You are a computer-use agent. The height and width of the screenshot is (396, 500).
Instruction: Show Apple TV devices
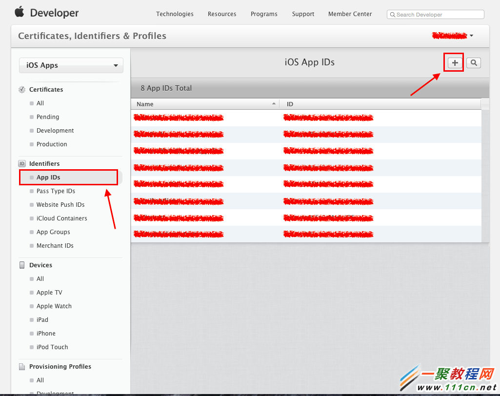coord(49,293)
